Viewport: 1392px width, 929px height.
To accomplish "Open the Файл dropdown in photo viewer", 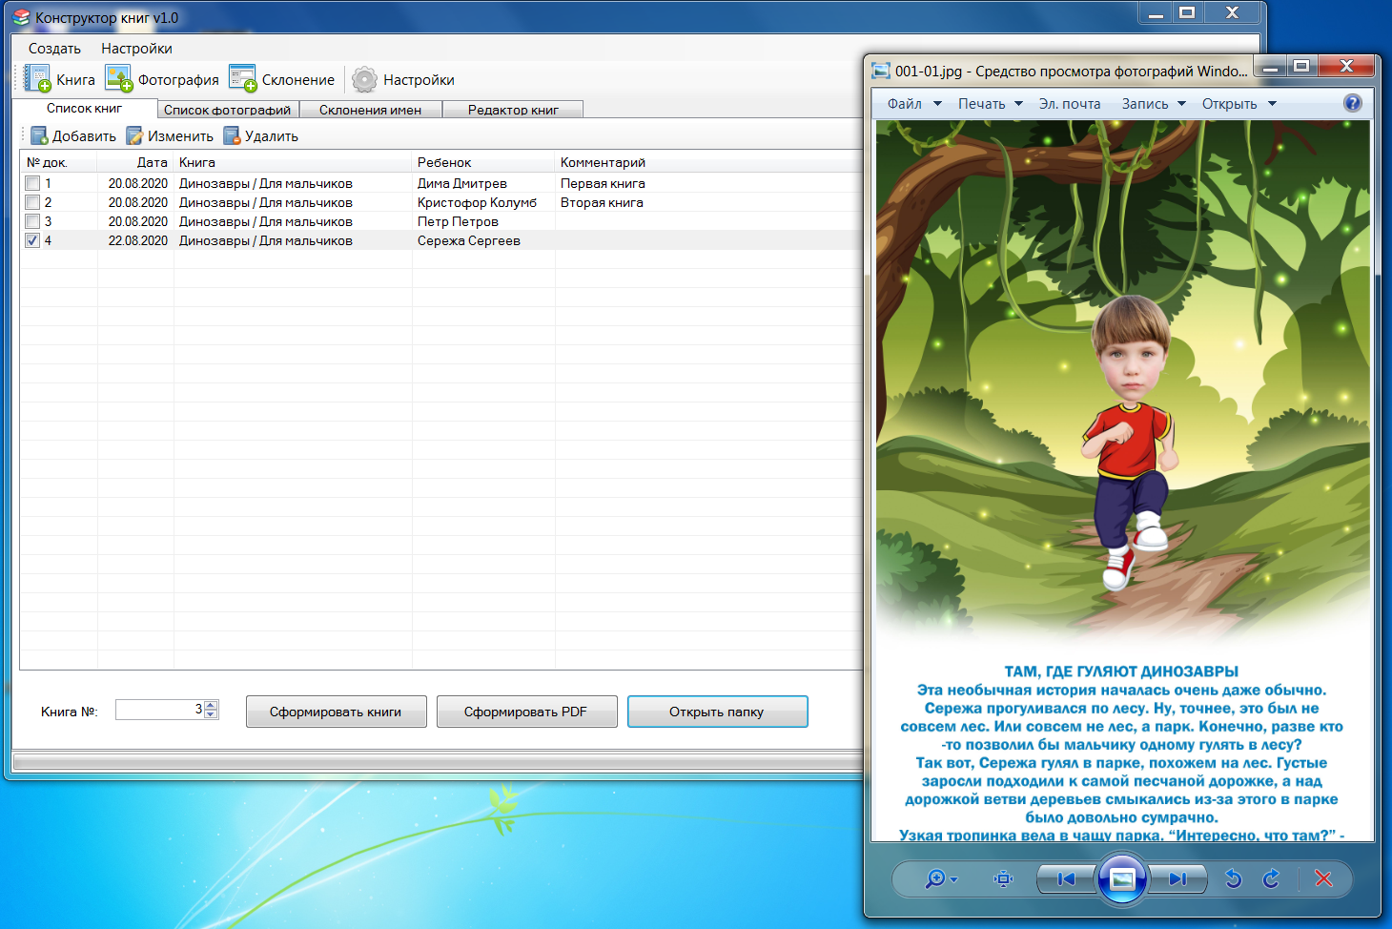I will click(x=913, y=103).
